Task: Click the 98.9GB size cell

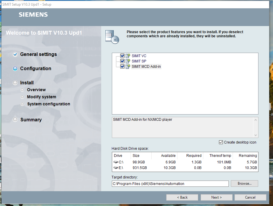Action: [139, 162]
